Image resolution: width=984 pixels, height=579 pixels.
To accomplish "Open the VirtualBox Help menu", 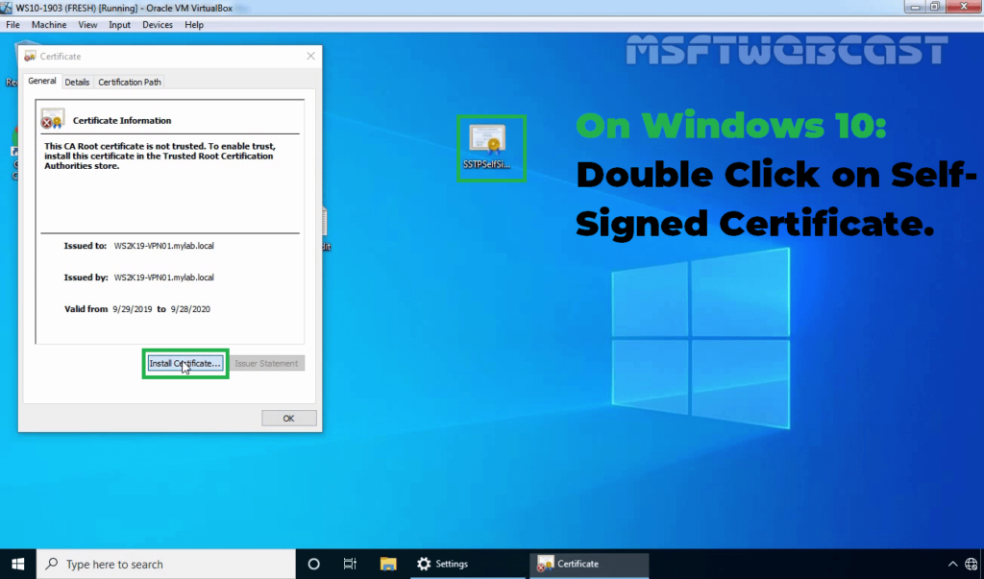I will click(x=194, y=24).
